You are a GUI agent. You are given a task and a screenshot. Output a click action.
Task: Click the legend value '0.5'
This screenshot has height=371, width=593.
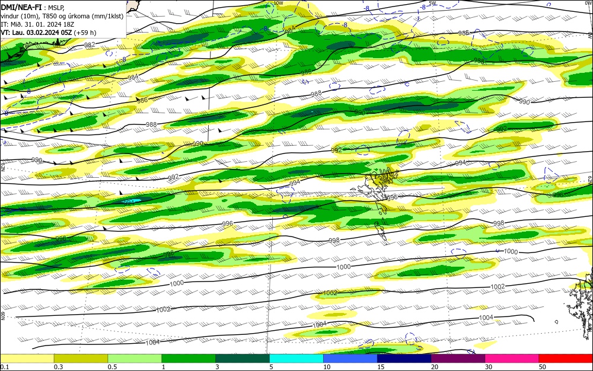coord(112,367)
